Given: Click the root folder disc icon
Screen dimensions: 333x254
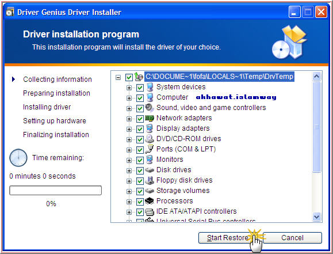Looking at the screenshot, I should pos(139,77).
